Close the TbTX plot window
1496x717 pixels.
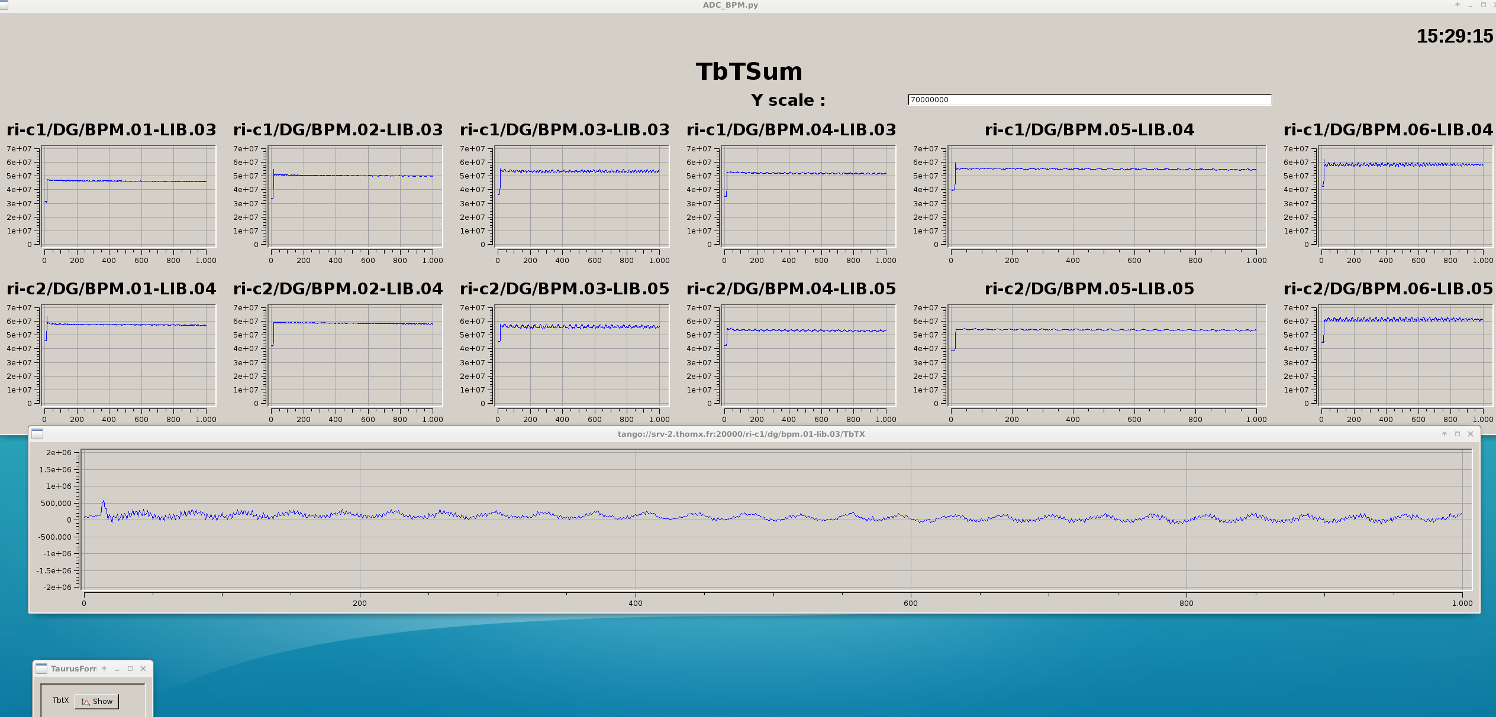[1471, 434]
